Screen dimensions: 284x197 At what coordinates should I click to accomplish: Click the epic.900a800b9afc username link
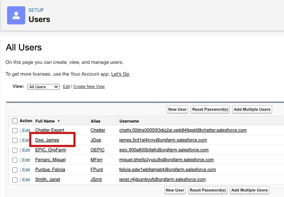pos(164,150)
